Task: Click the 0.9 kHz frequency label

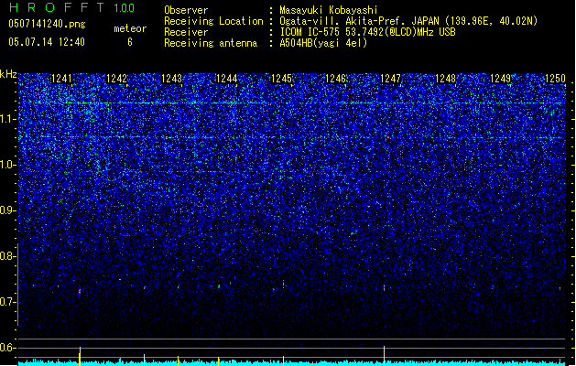Action: [7, 210]
